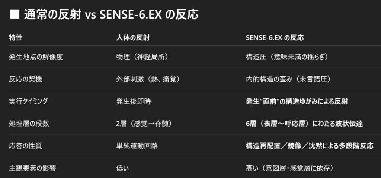Image resolution: width=381 pixels, height=178 pixels.
Task: Click the 実行タイミング row label
Action: (28, 101)
